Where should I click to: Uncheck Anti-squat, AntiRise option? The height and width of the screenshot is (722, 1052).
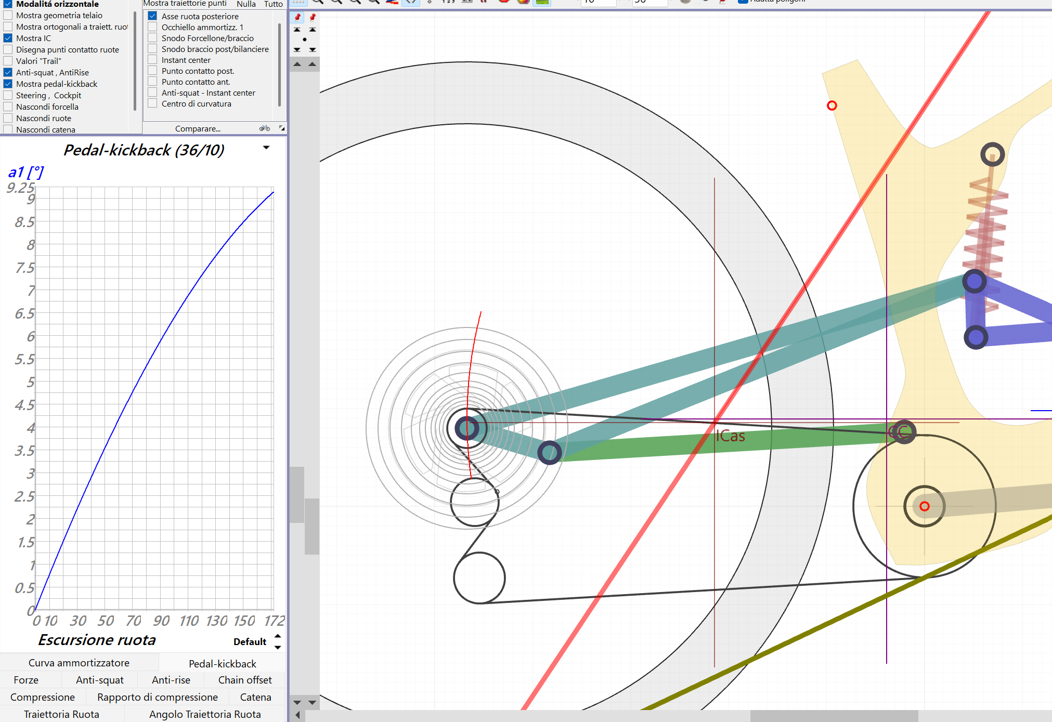(8, 72)
